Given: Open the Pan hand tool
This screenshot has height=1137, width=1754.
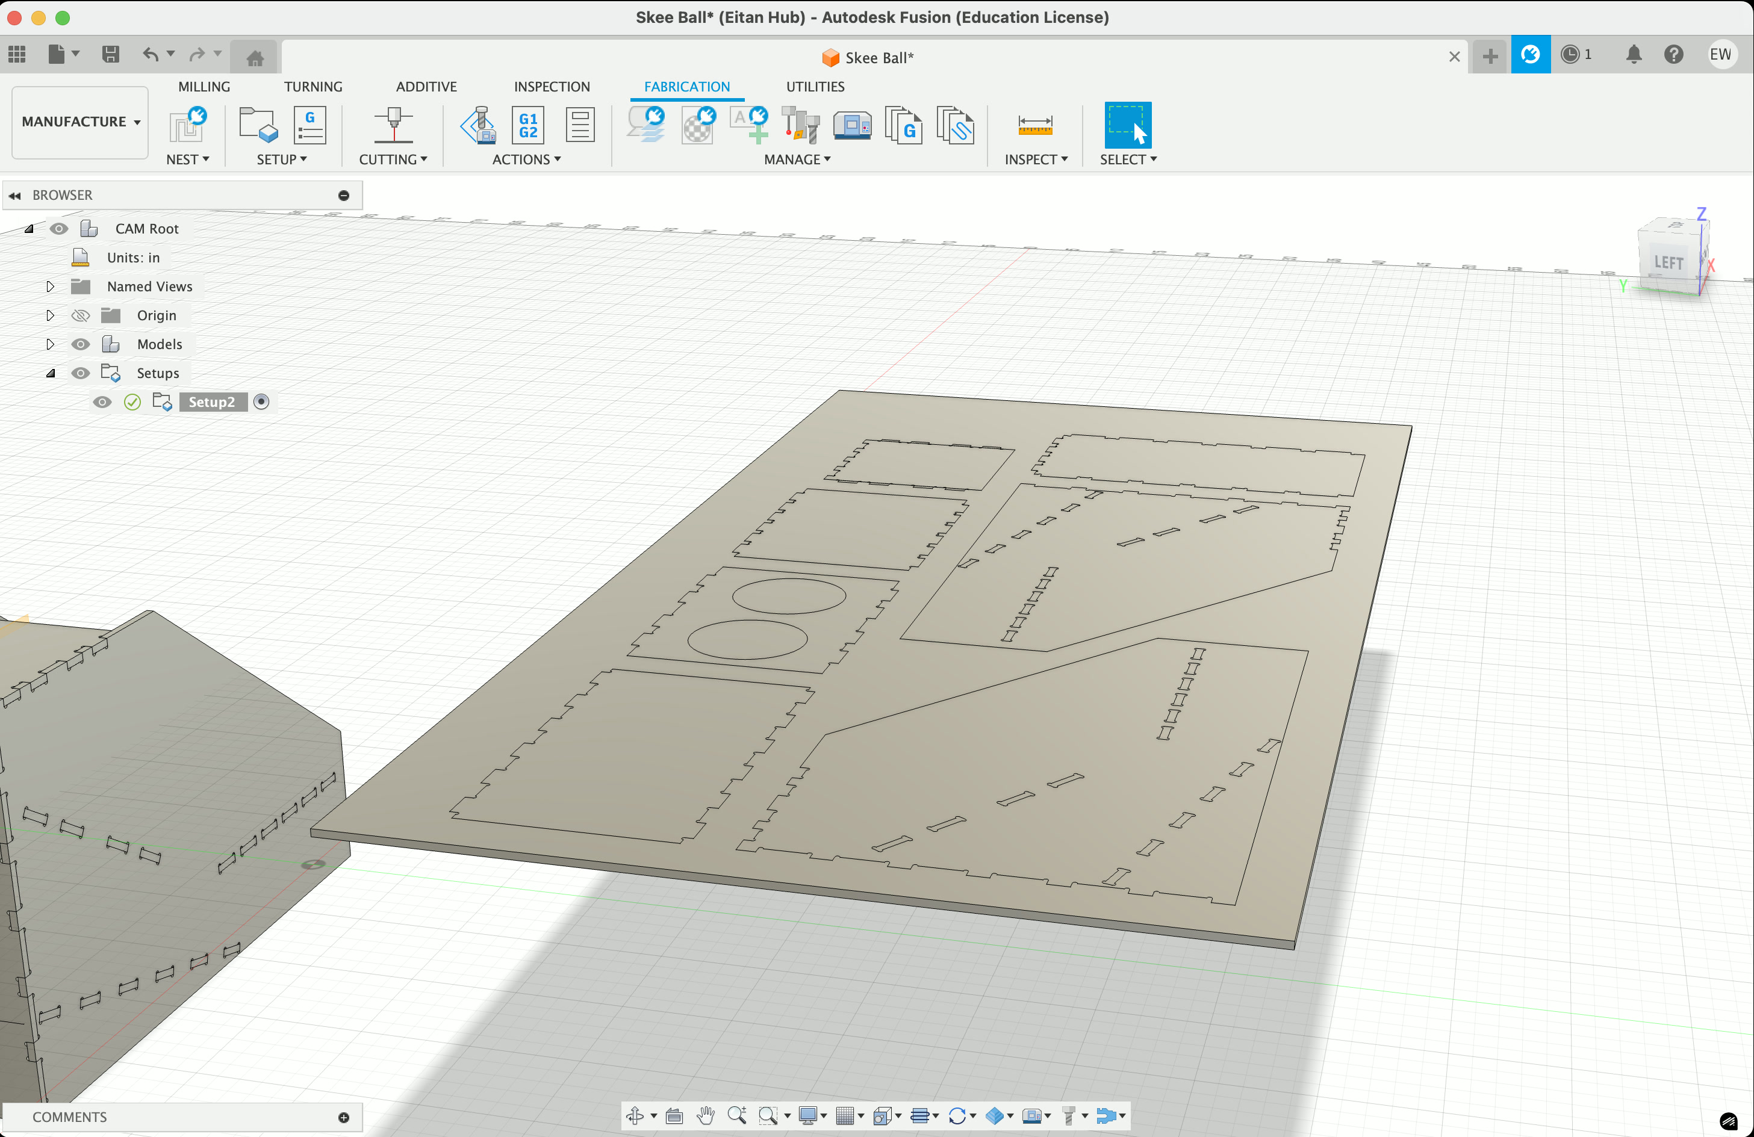Looking at the screenshot, I should coord(705,1115).
